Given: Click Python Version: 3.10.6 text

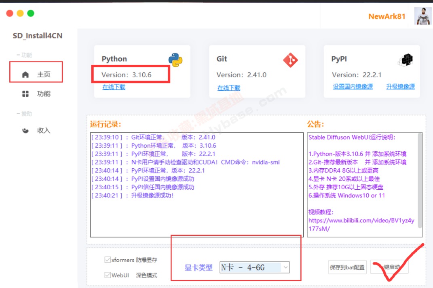Looking at the screenshot, I should tap(127, 75).
